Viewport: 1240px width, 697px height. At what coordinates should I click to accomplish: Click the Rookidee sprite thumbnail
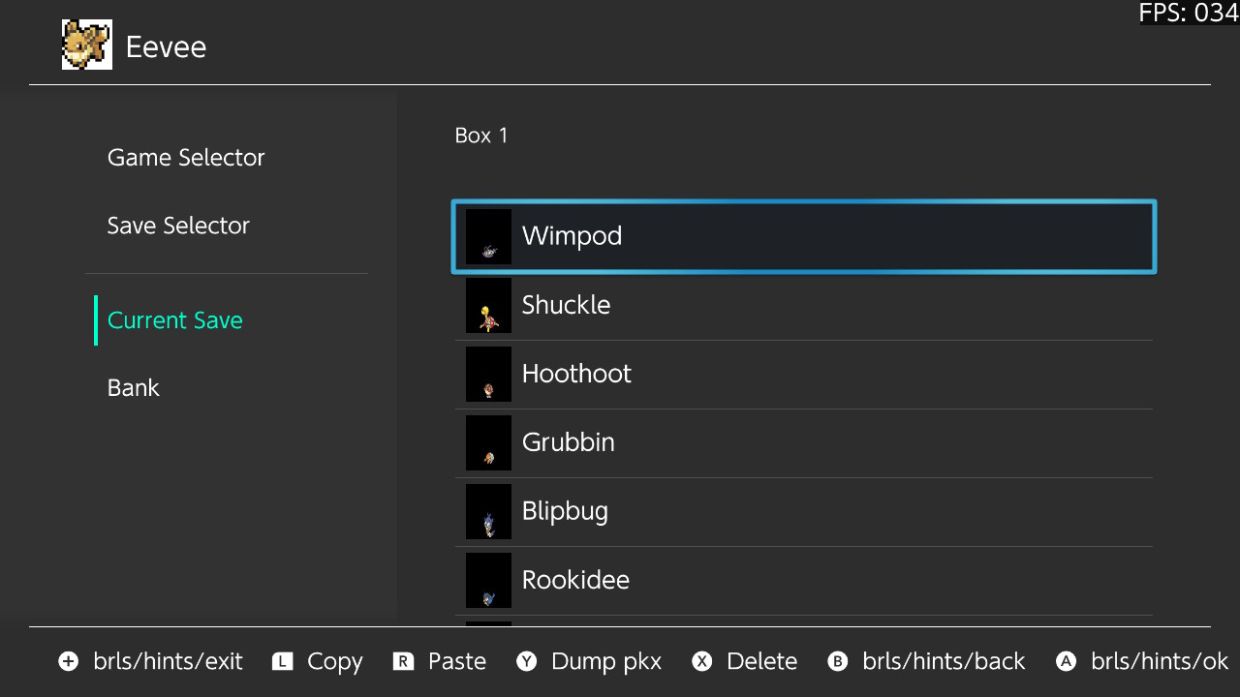click(x=488, y=580)
